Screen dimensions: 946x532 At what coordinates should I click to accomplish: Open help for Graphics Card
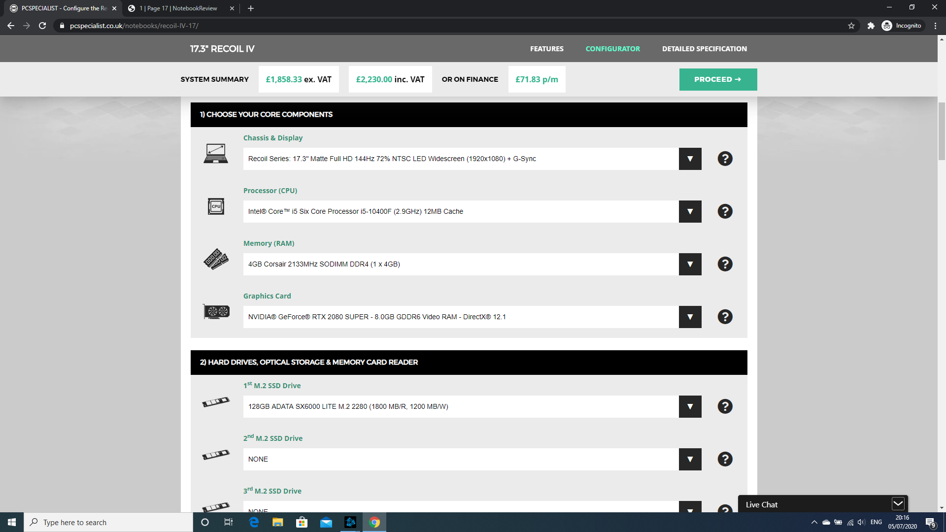725,317
